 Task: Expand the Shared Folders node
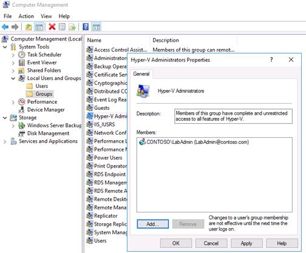[13, 71]
